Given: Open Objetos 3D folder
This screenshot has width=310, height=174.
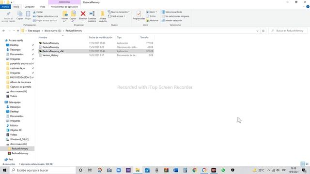Looking at the screenshot, I should point(15,130).
